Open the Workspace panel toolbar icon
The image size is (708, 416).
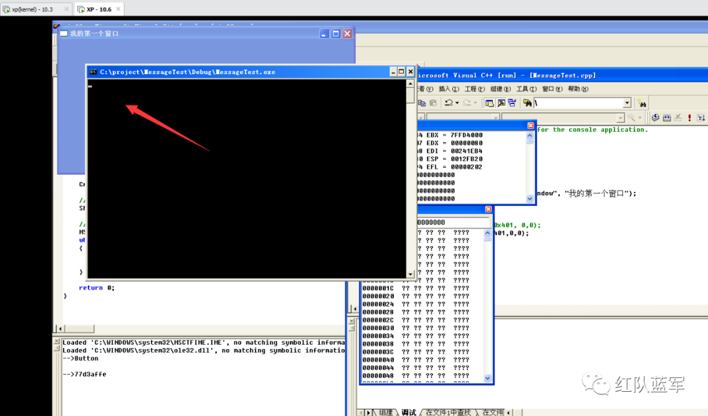point(490,104)
